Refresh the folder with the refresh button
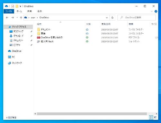The image size is (161, 123). click(112, 18)
